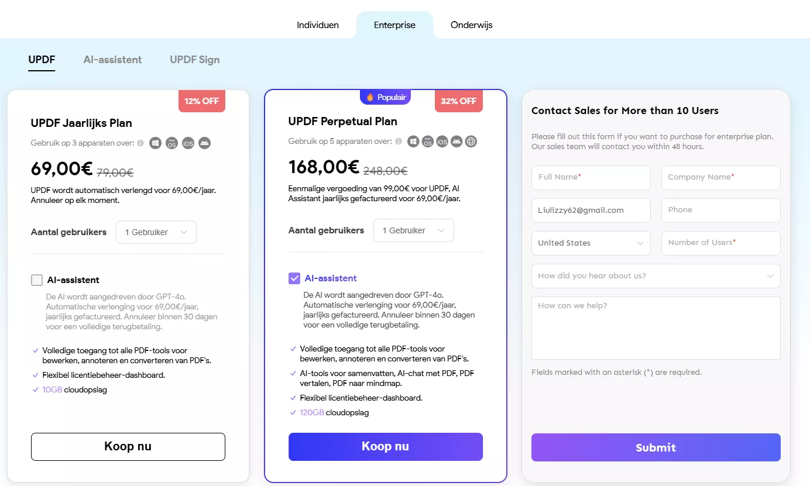Image resolution: width=810 pixels, height=486 pixels.
Task: Click the info icon beside 'Gebruik op 5 apparaten'
Action: tap(399, 142)
